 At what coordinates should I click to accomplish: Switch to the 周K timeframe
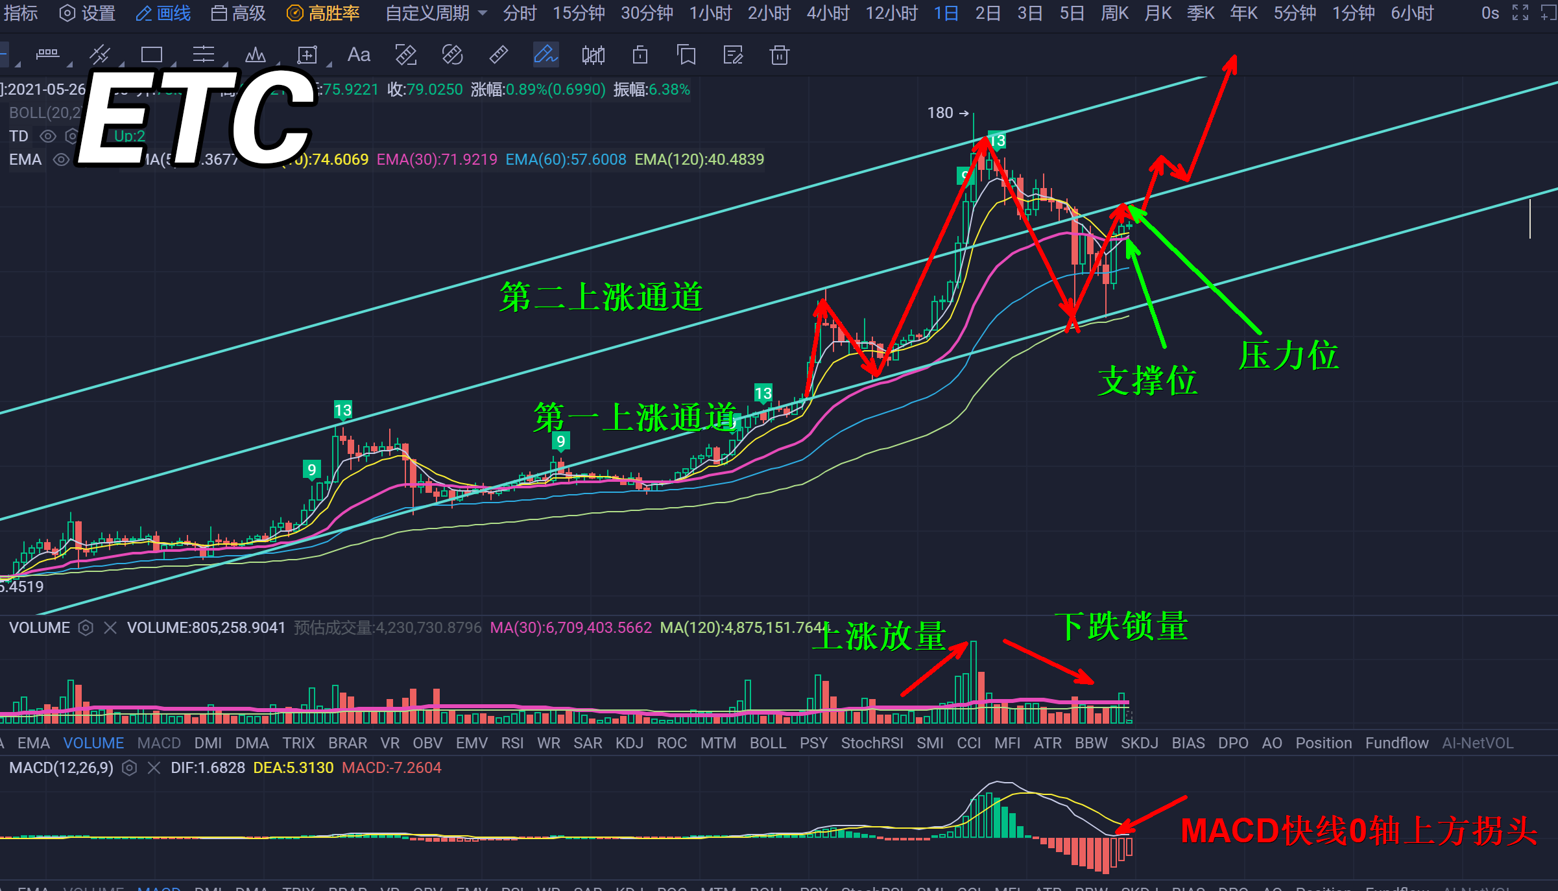(x=1114, y=13)
